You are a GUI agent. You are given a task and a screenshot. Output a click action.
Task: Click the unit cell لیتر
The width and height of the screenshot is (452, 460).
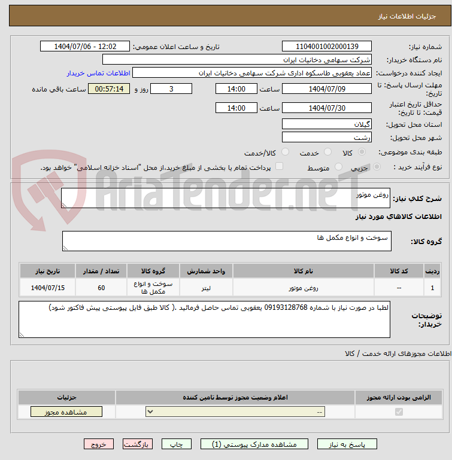pos(206,288)
